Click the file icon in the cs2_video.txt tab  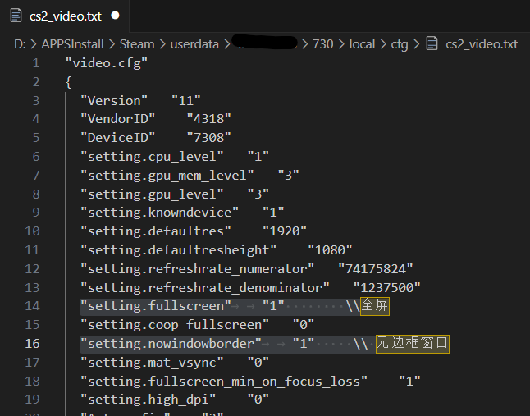(x=16, y=15)
